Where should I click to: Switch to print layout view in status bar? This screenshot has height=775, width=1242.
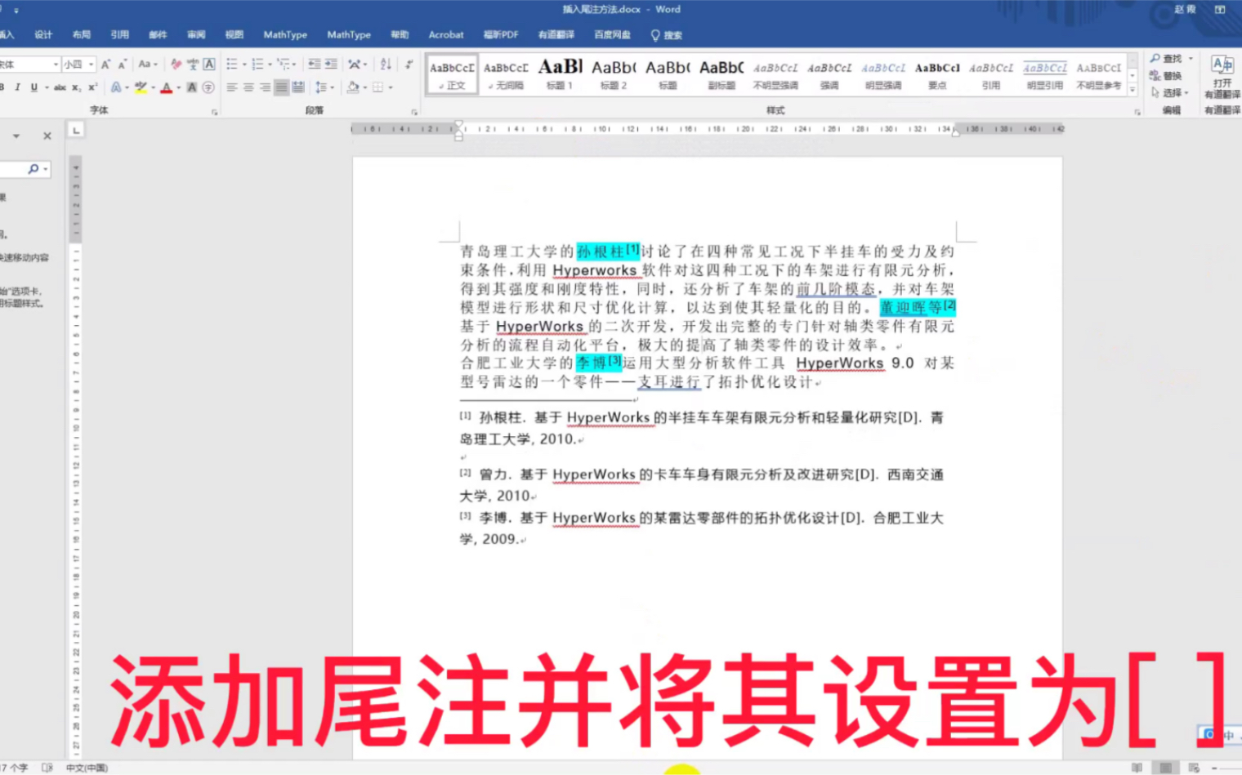tap(1166, 768)
